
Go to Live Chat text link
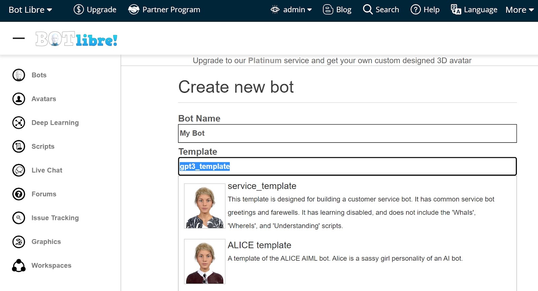tap(47, 170)
